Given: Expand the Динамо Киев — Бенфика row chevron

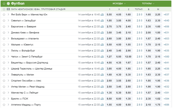Looking at the screenshot, I should (8, 33).
